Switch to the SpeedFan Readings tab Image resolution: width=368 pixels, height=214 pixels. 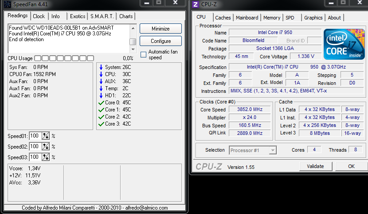(x=18, y=15)
